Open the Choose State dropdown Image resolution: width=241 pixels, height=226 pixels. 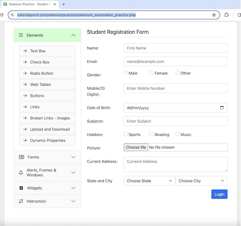(149, 181)
